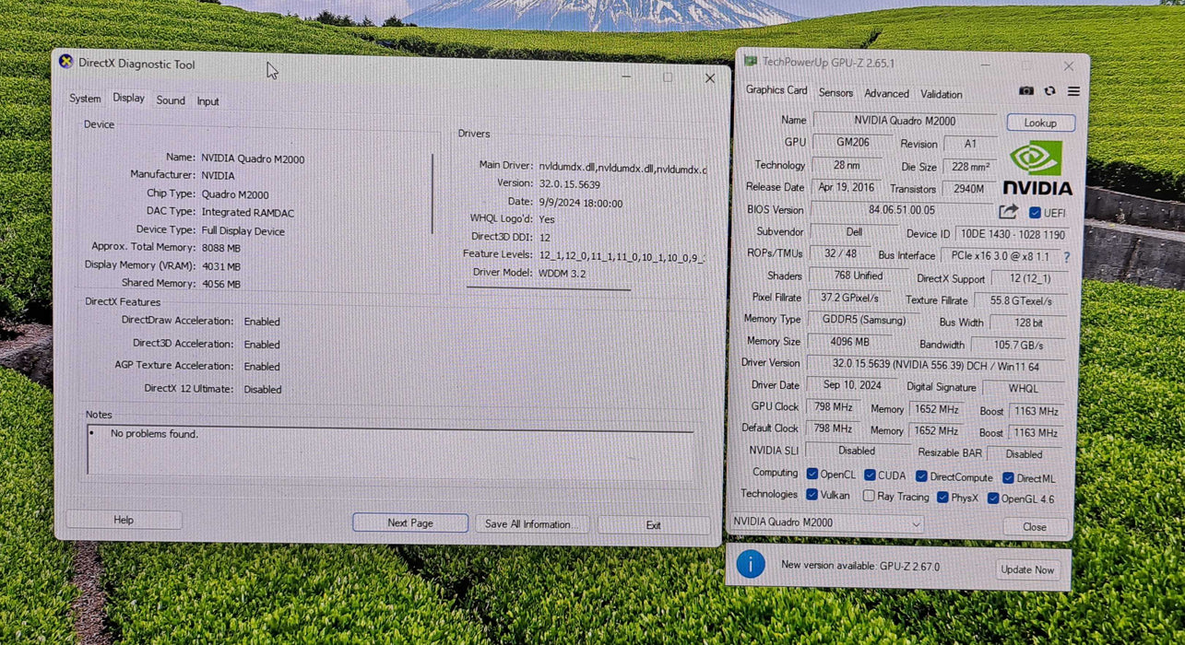Click the Drivers section horizontal scrollbar
Screen dimensions: 1185x645
click(x=549, y=288)
